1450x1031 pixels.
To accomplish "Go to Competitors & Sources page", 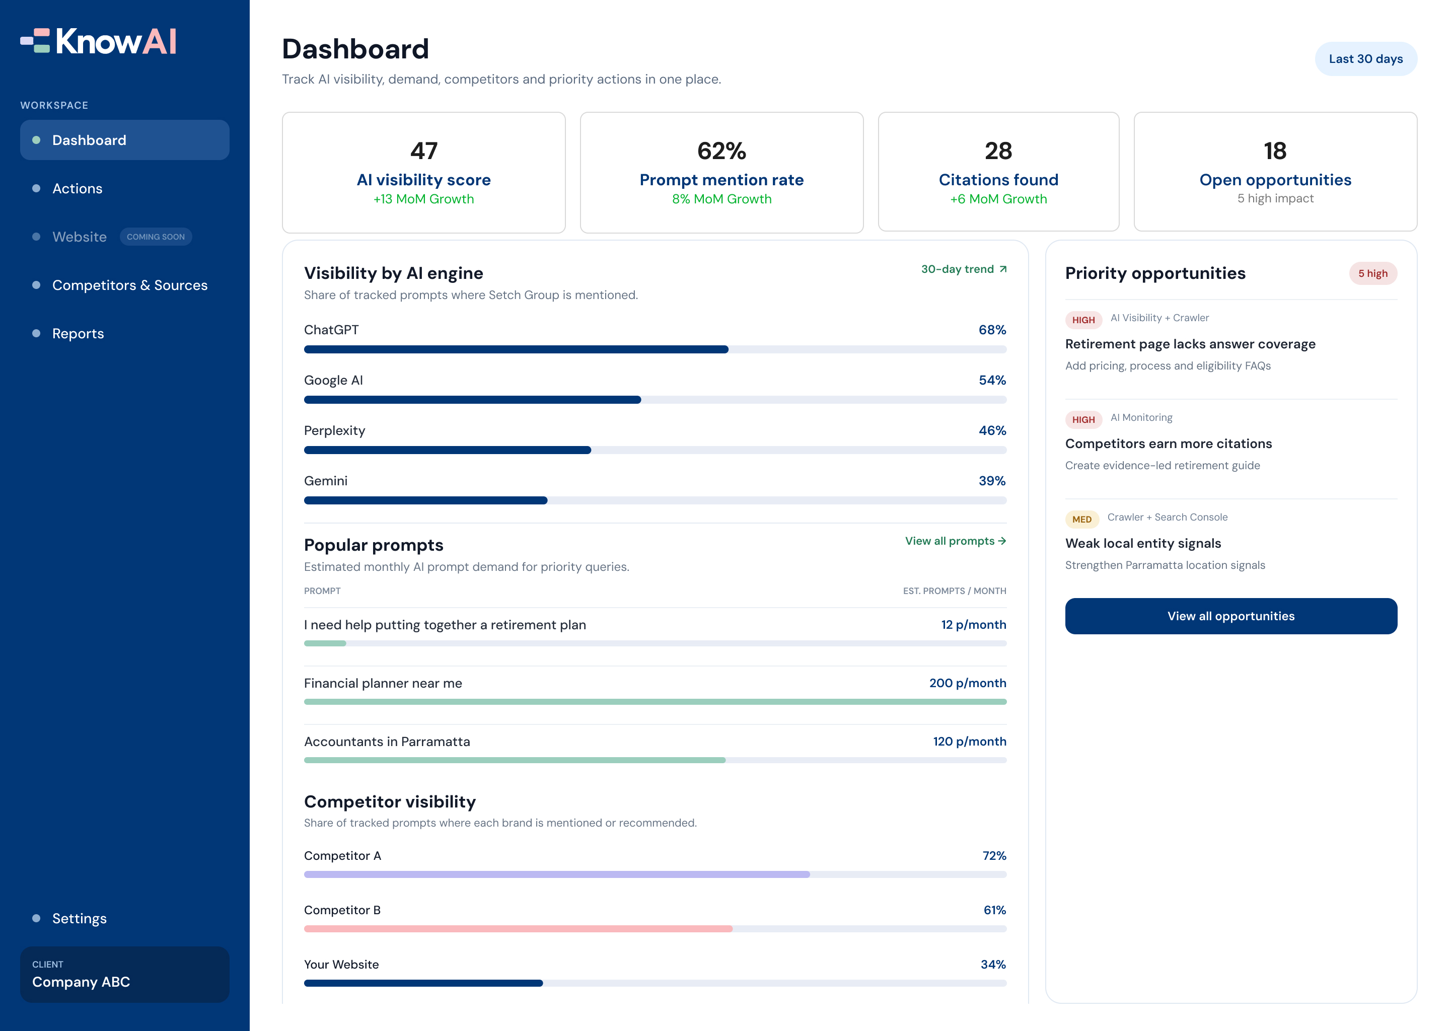I will click(x=124, y=285).
